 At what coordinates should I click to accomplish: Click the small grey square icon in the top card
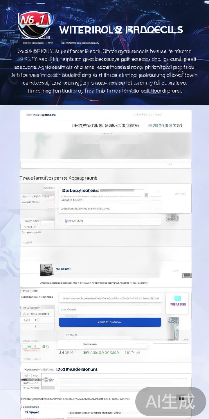[x=146, y=195]
